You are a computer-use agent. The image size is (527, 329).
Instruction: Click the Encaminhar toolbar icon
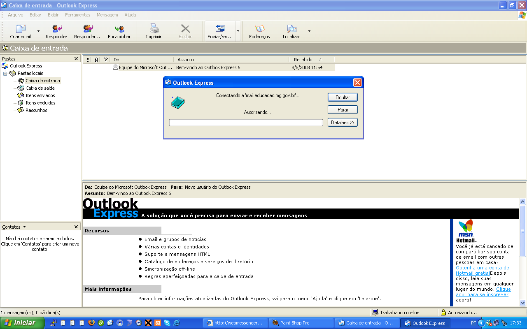point(119,29)
